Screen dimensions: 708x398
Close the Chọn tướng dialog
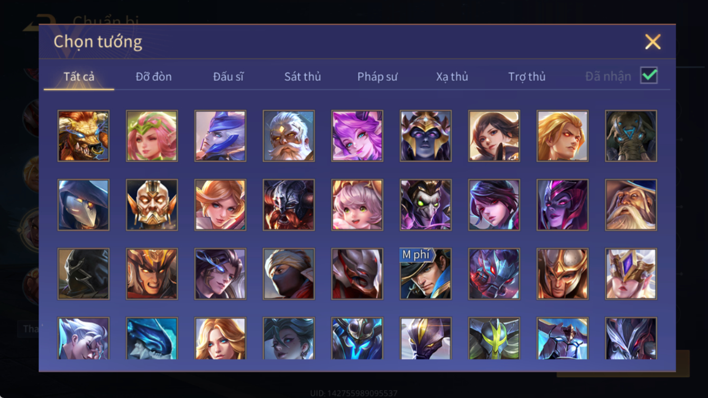coord(652,42)
